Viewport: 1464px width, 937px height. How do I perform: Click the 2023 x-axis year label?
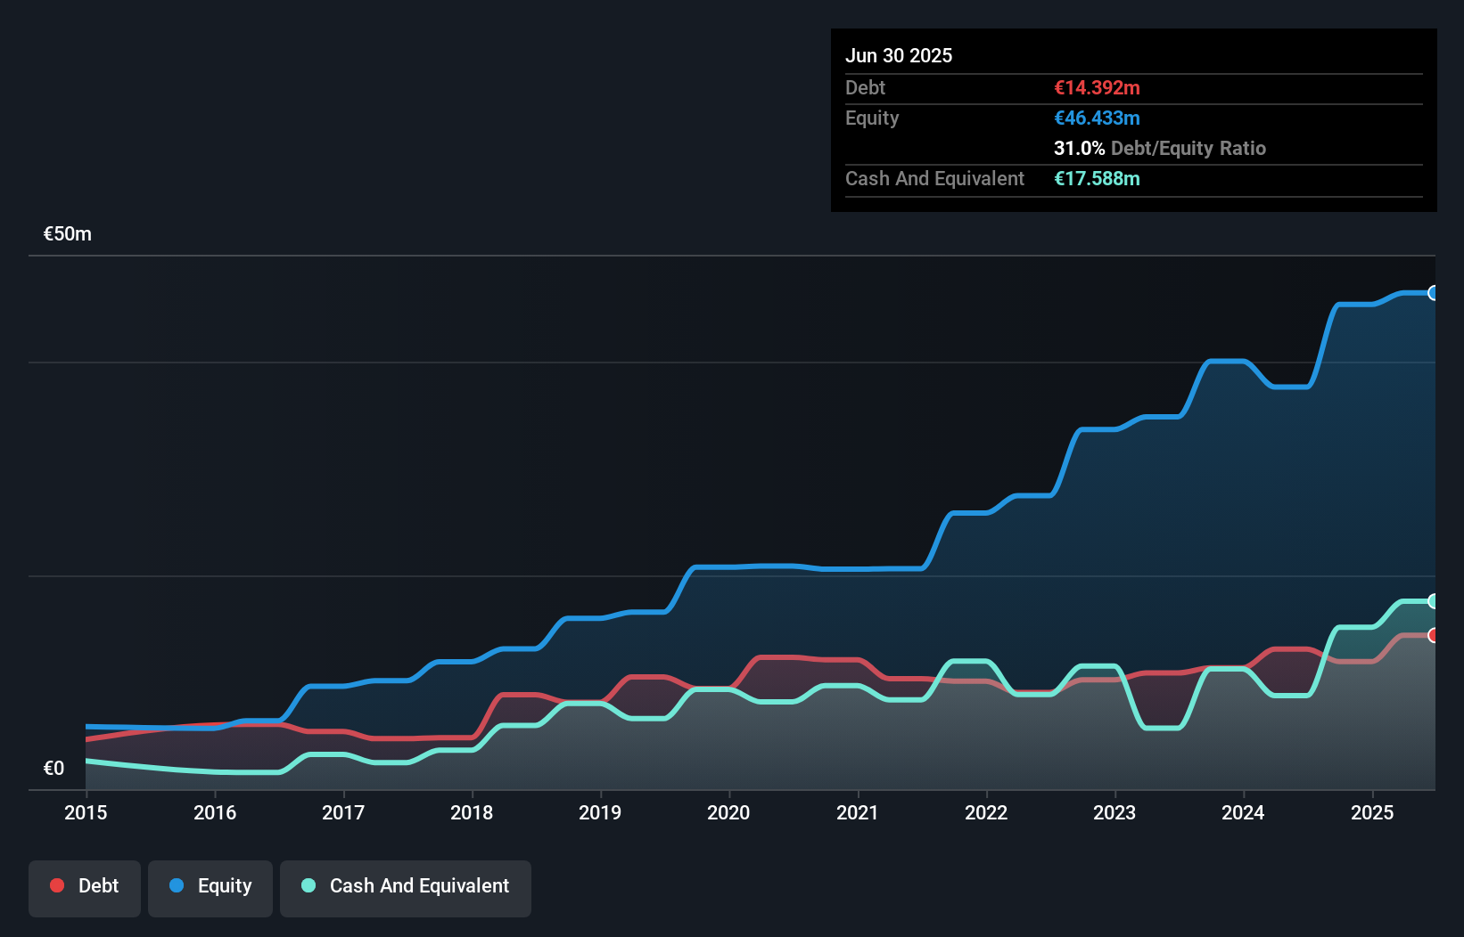(1114, 812)
